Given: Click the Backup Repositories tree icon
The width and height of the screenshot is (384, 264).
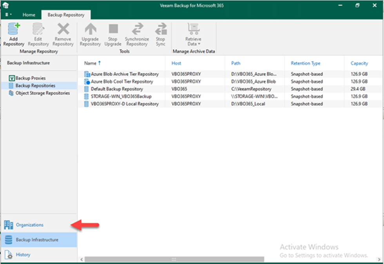Looking at the screenshot, I should [x=11, y=85].
